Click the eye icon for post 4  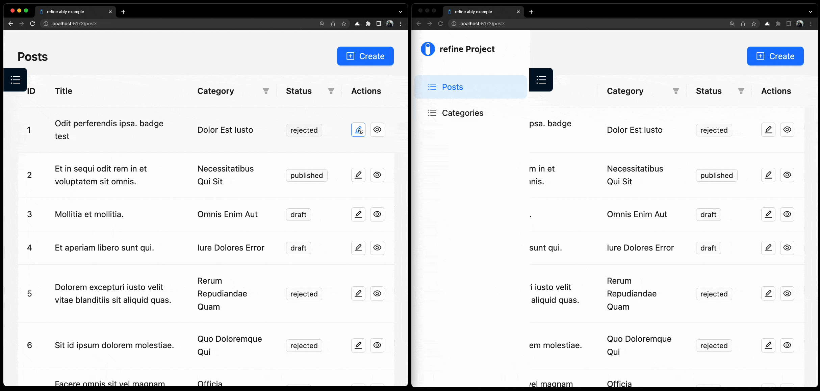(x=377, y=247)
